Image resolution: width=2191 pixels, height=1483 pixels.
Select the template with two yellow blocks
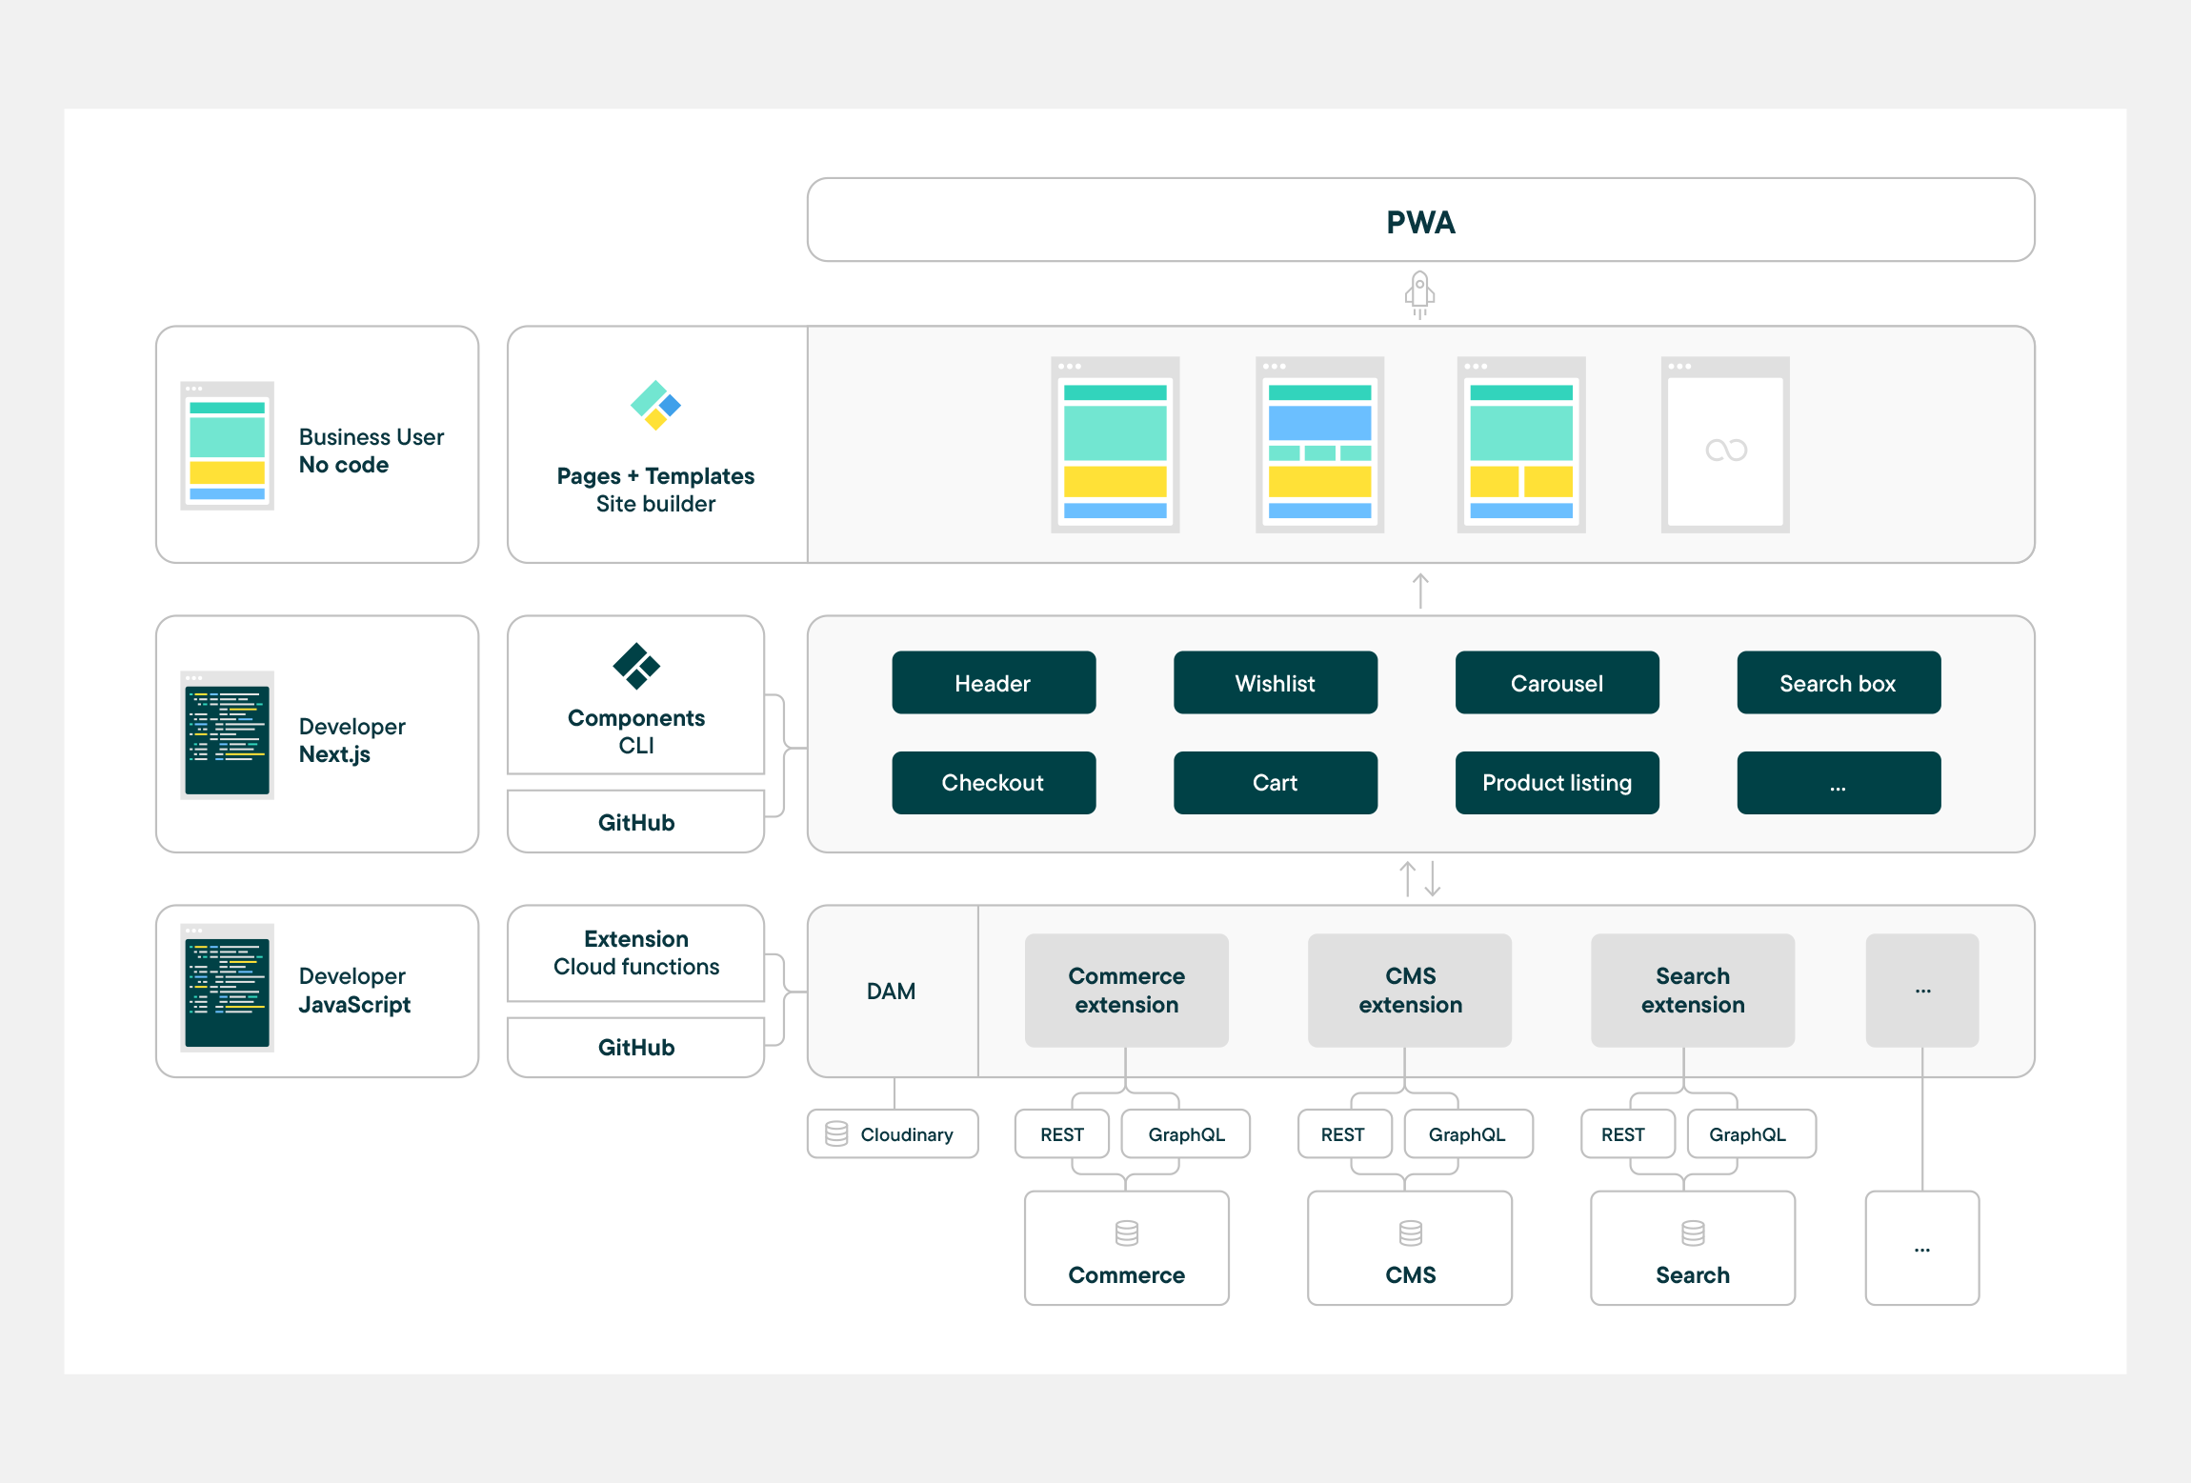click(1521, 445)
